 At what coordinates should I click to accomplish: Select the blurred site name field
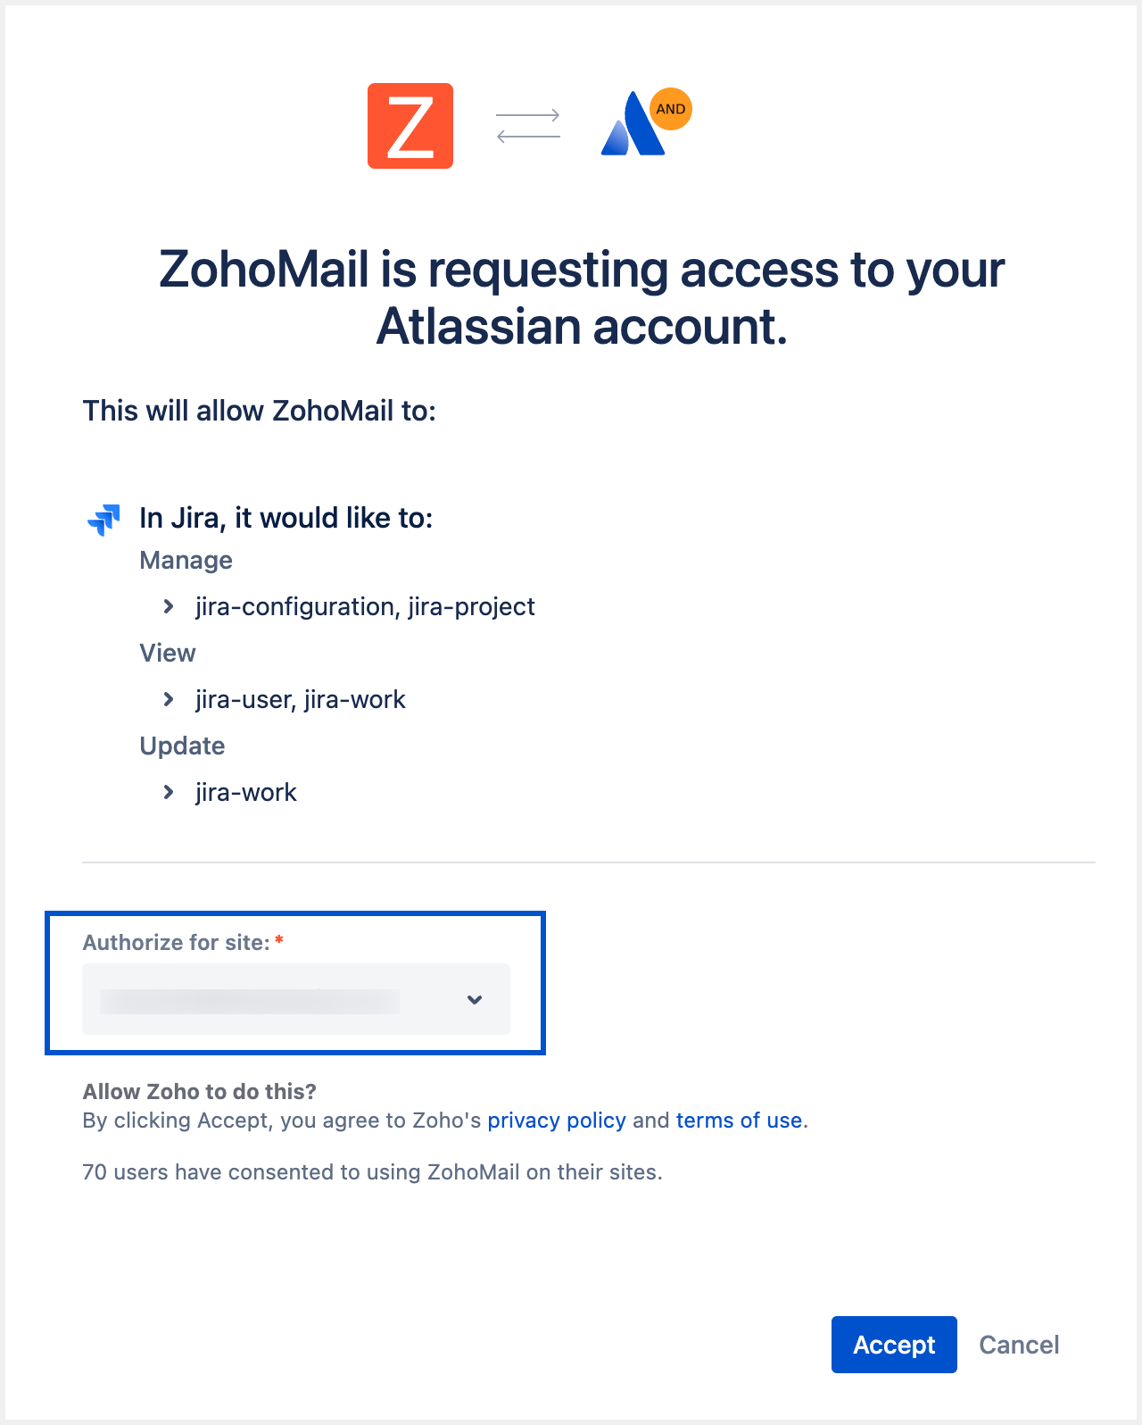pyautogui.click(x=268, y=999)
